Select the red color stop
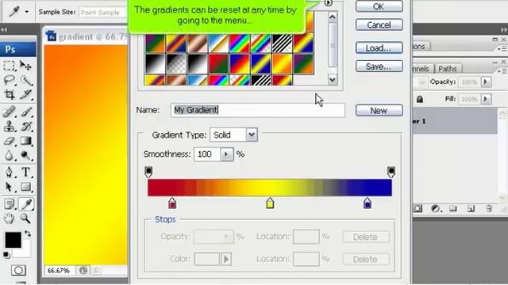This screenshot has height=285, width=508. tap(172, 203)
